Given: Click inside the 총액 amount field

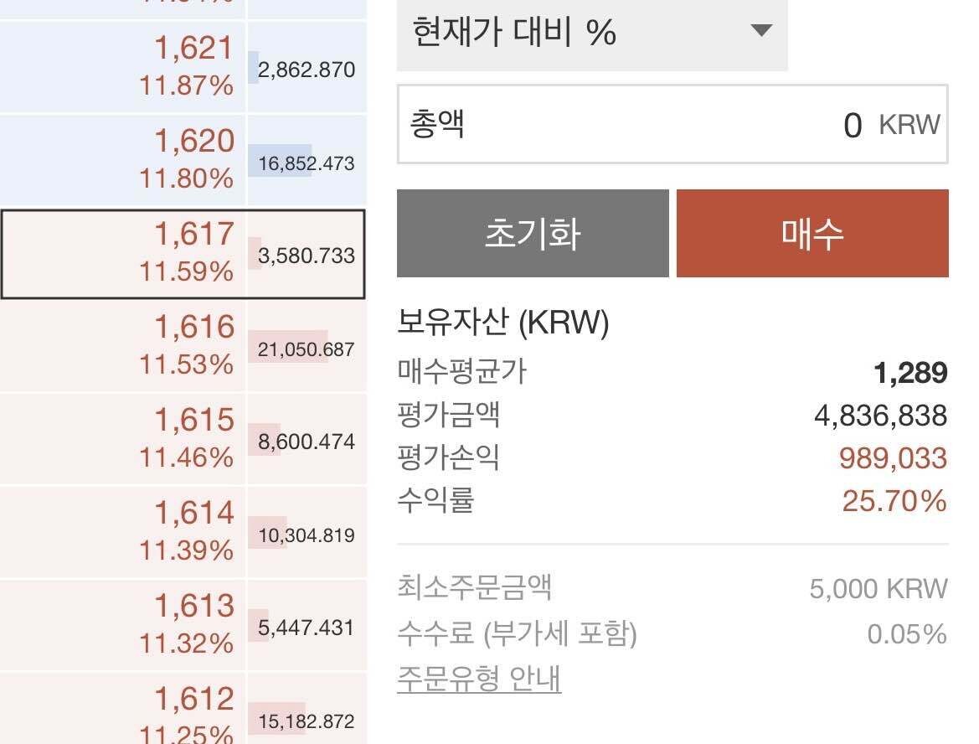Looking at the screenshot, I should (x=670, y=122).
